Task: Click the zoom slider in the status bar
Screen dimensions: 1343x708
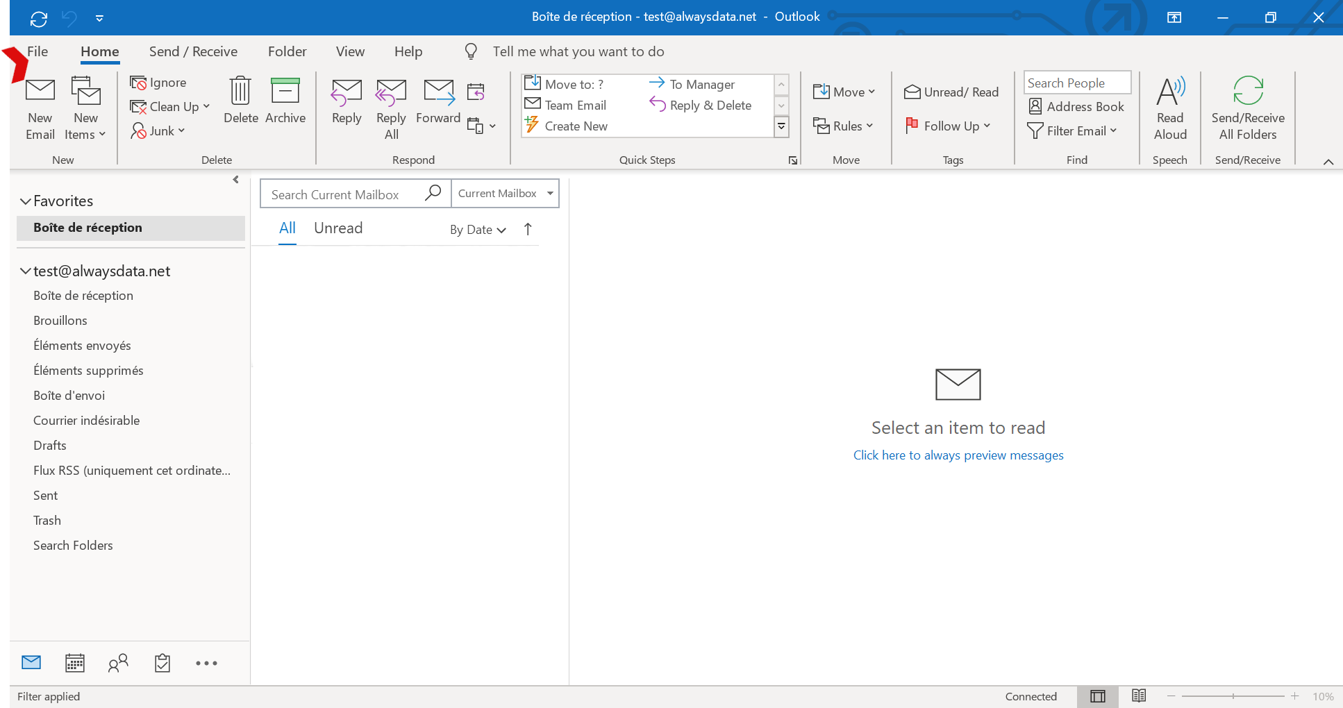Action: (x=1233, y=696)
